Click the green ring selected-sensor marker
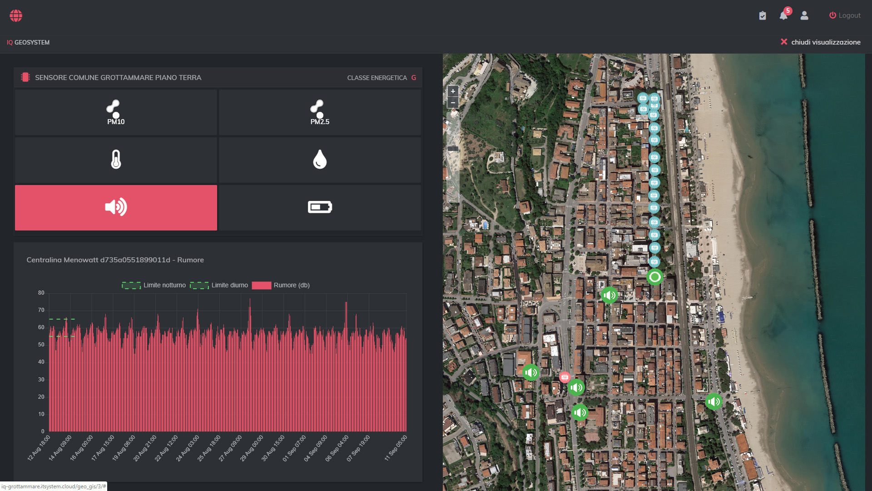 tap(655, 277)
